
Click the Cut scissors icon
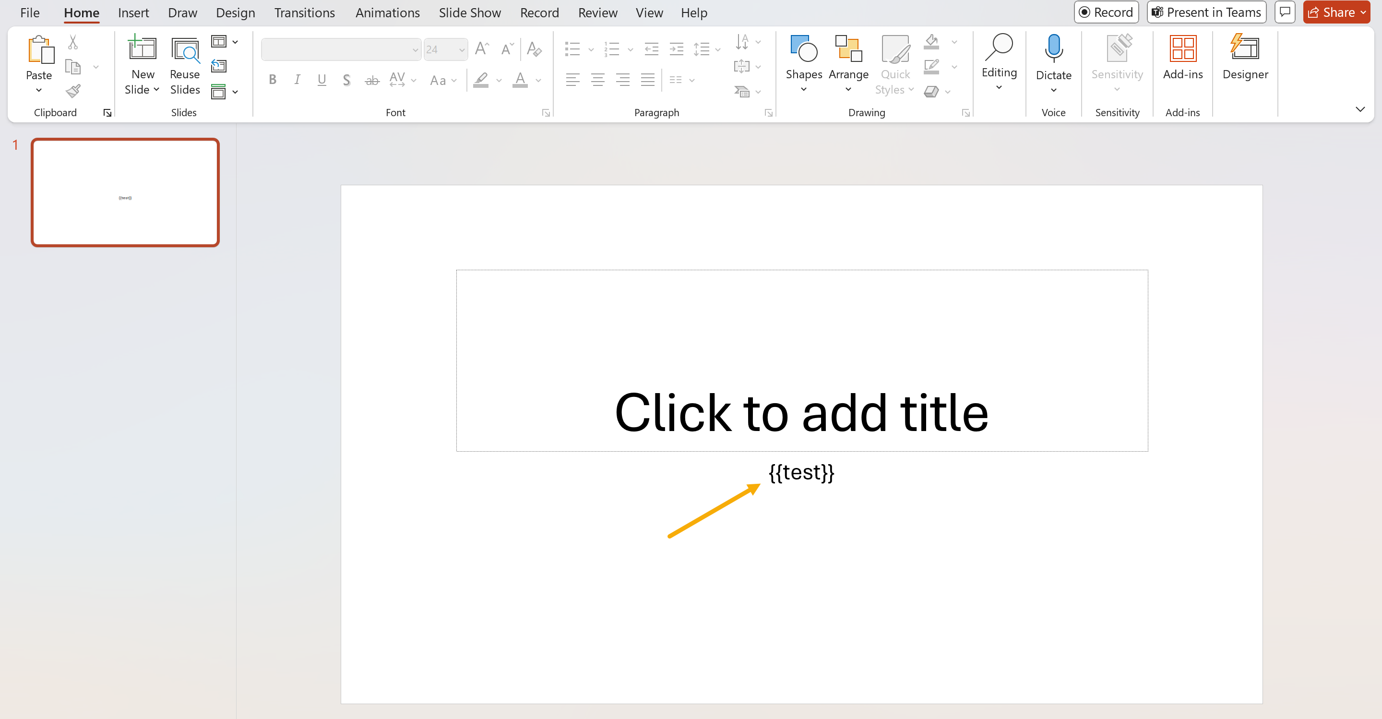click(73, 42)
